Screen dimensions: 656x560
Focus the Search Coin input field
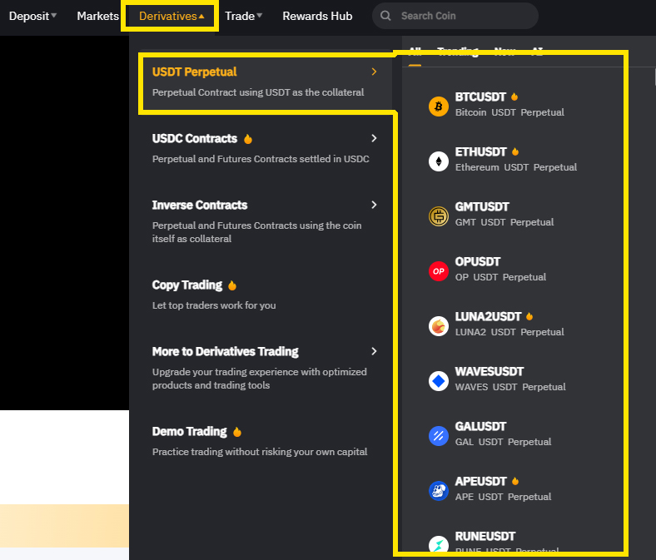click(x=455, y=16)
